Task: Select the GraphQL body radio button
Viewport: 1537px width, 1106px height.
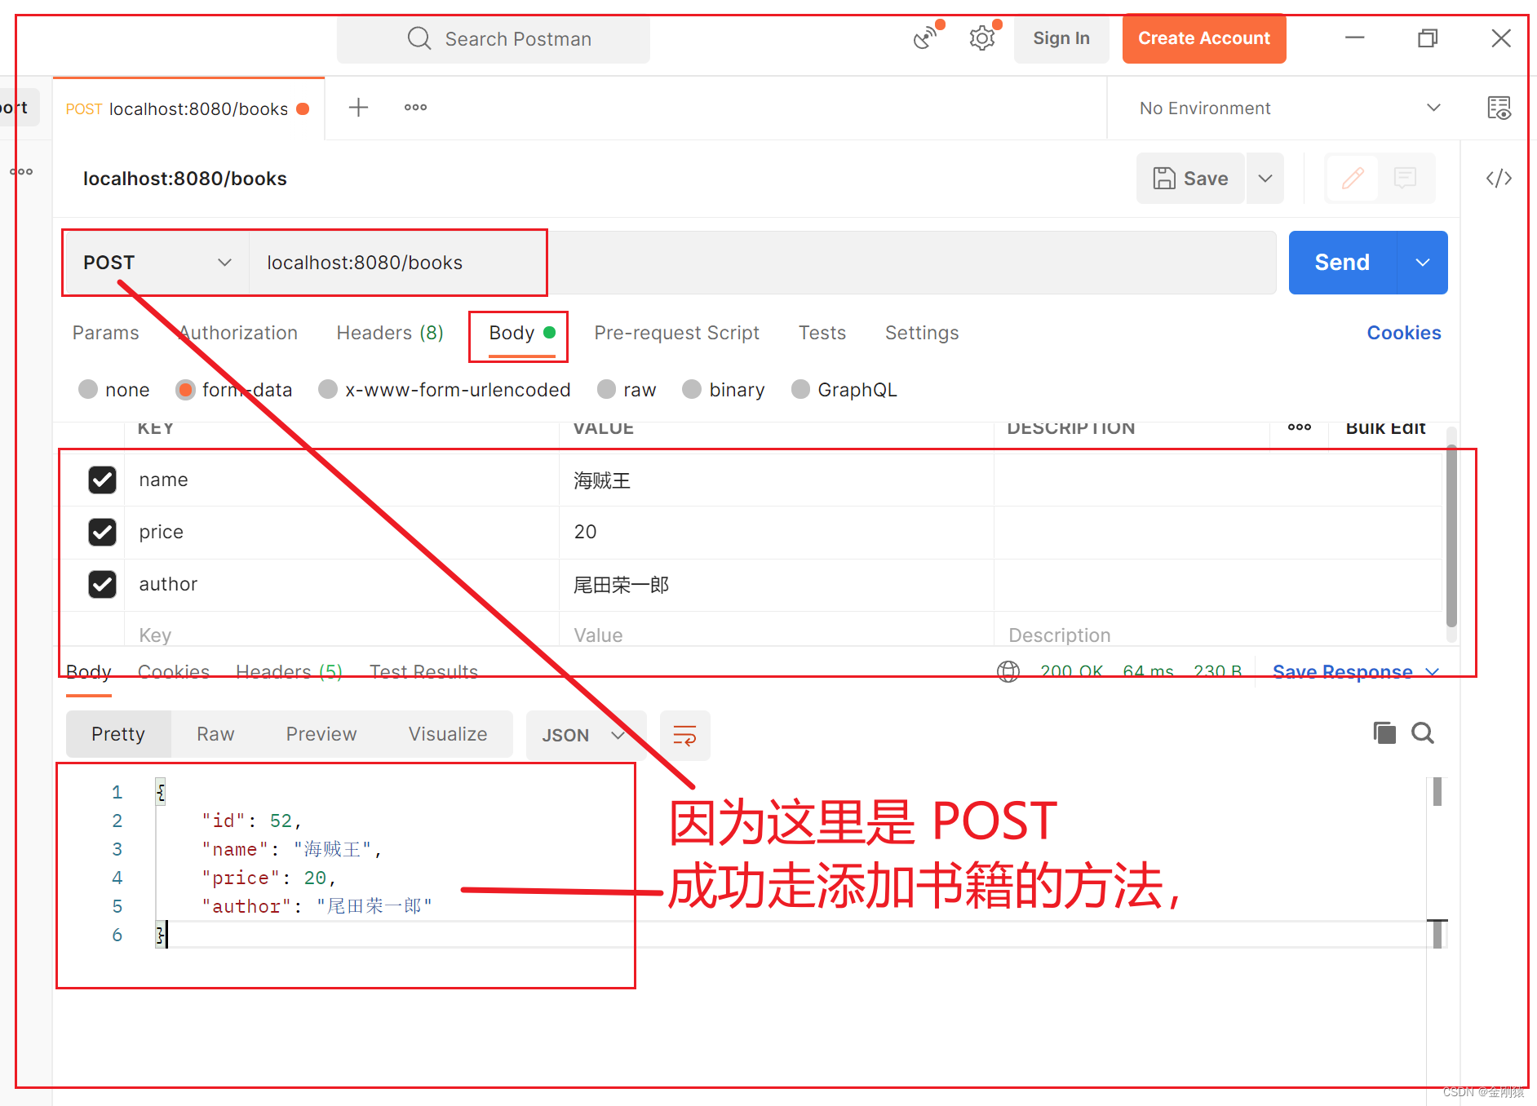Action: 800,390
